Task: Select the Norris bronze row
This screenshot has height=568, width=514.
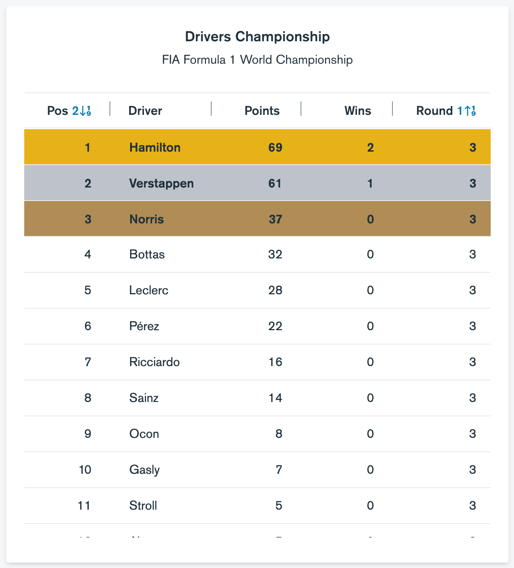Action: click(257, 219)
